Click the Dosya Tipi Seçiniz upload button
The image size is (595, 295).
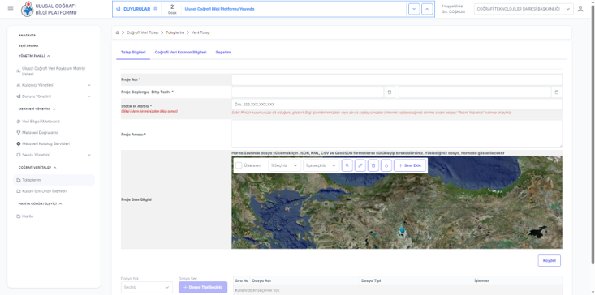203,287
